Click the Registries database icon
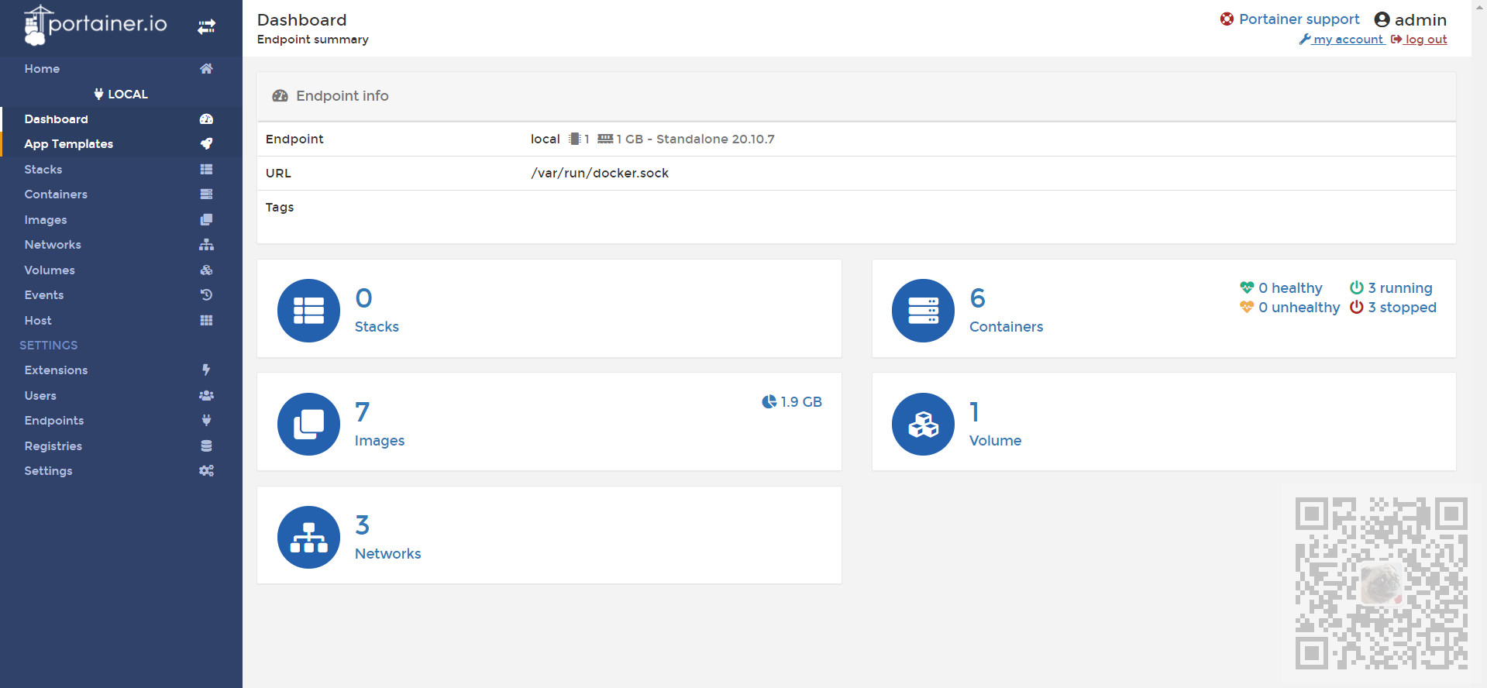Viewport: 1487px width, 688px height. (x=206, y=445)
